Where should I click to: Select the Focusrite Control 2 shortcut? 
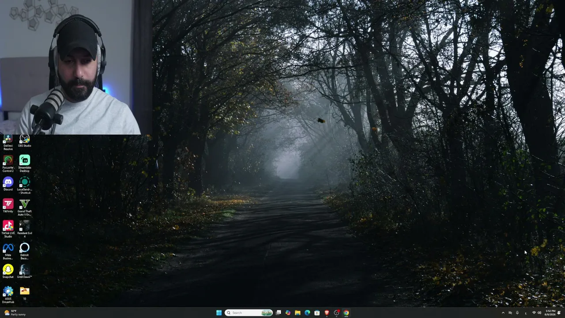[8, 164]
